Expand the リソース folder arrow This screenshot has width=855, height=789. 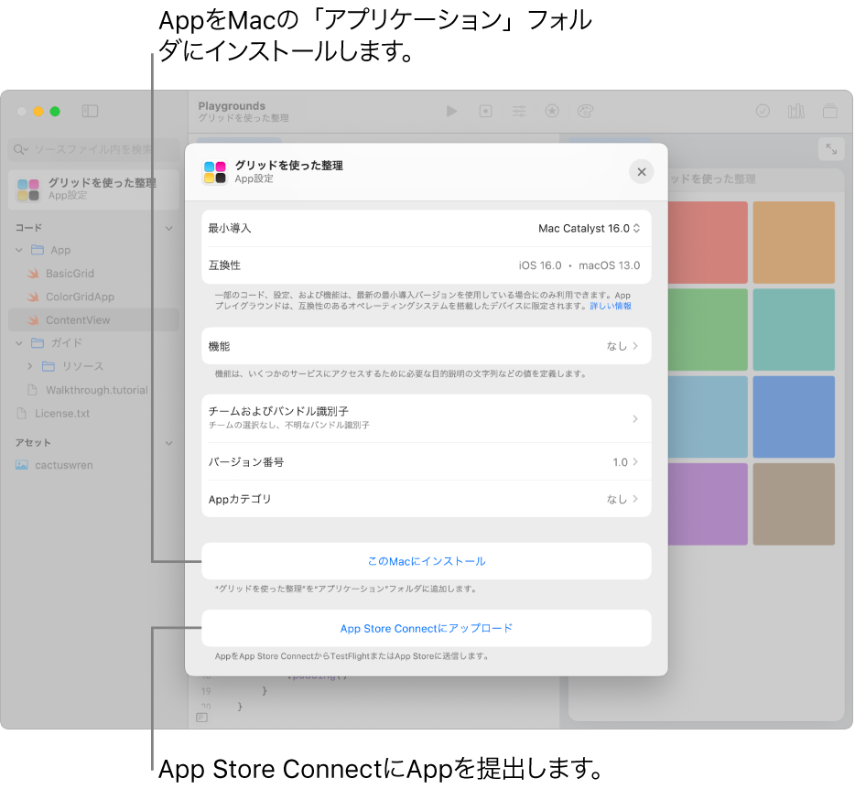point(30,366)
